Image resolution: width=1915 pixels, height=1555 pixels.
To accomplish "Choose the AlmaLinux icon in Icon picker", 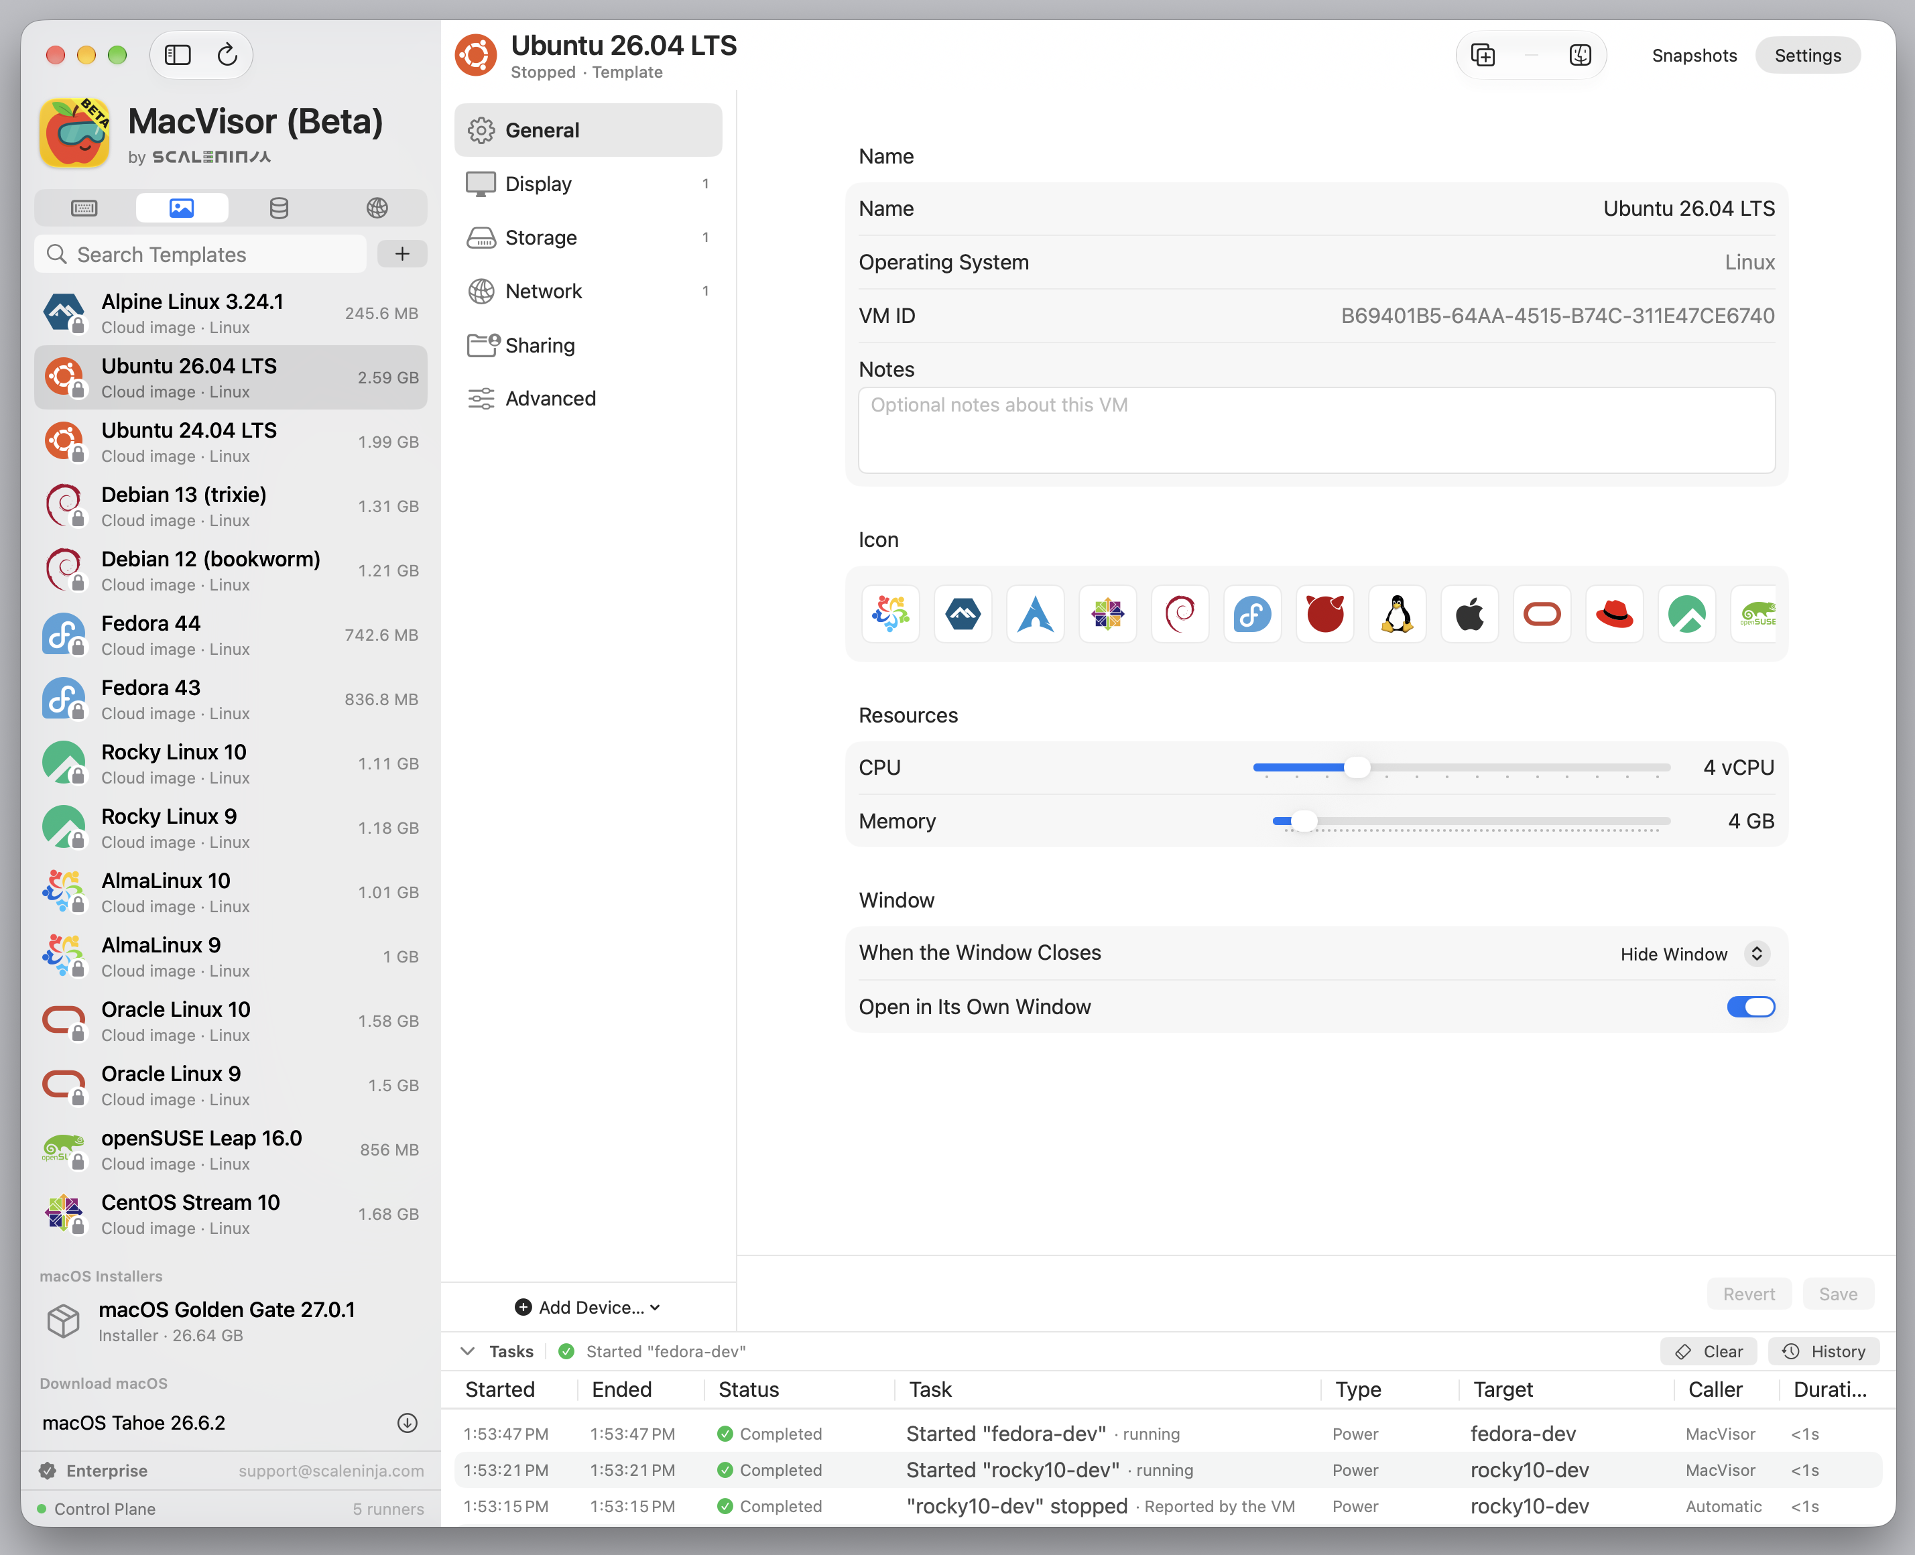I will click(890, 615).
